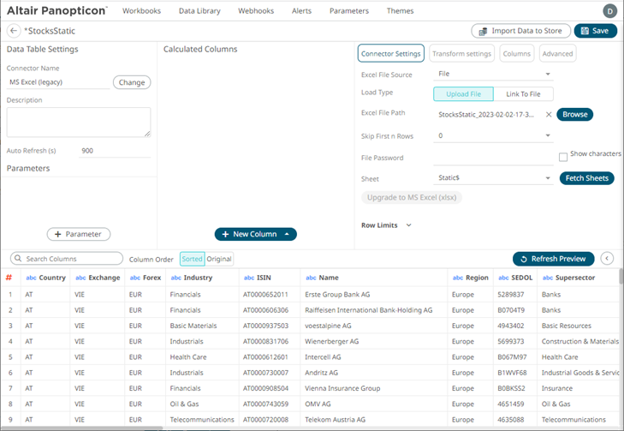
Task: Click the back arrow next to StocksStatic
Action: tap(14, 31)
